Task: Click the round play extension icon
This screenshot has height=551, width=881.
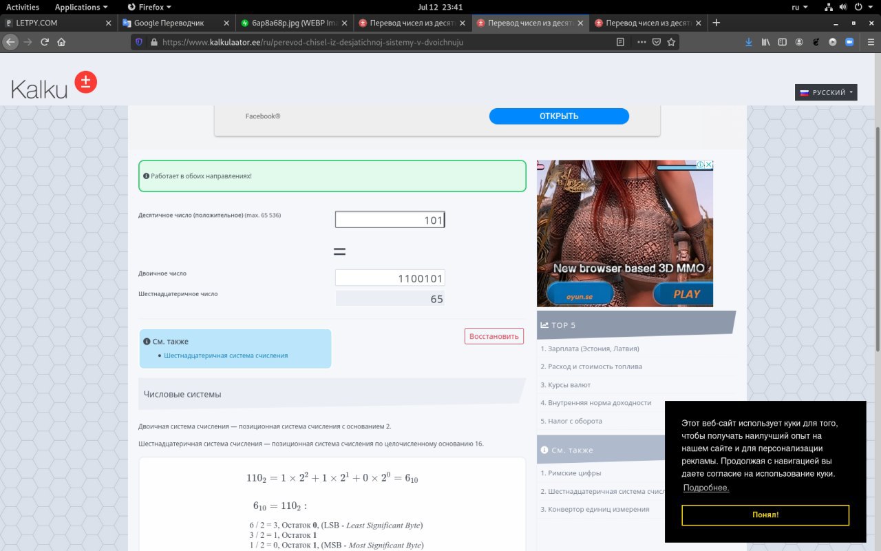Action: click(x=832, y=42)
